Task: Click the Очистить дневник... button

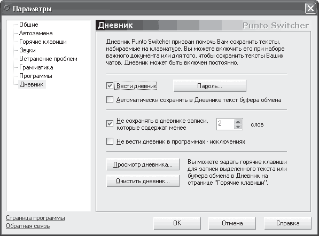Action: pos(143,181)
